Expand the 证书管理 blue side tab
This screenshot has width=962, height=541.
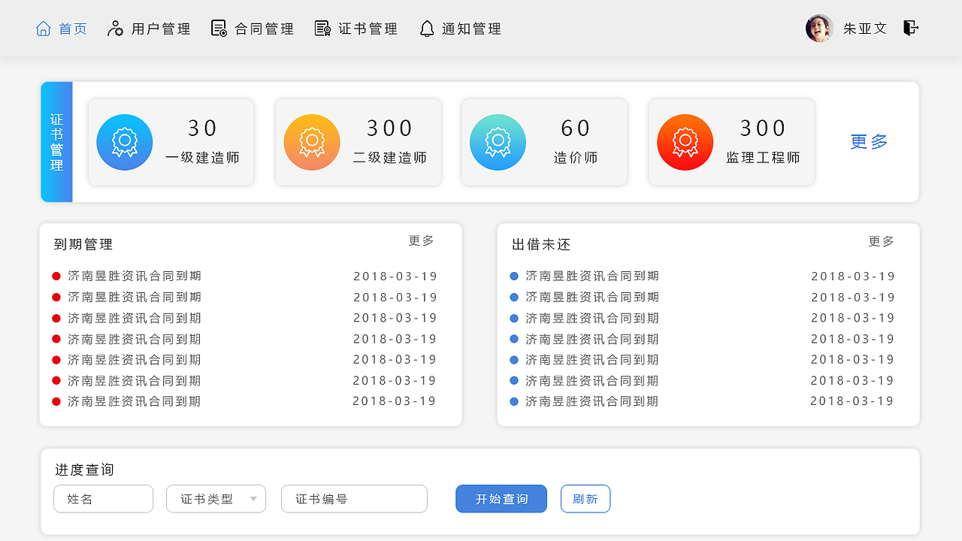tap(56, 142)
